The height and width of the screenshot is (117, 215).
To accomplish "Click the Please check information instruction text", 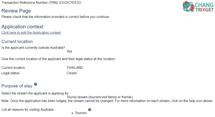I will (56, 17).
